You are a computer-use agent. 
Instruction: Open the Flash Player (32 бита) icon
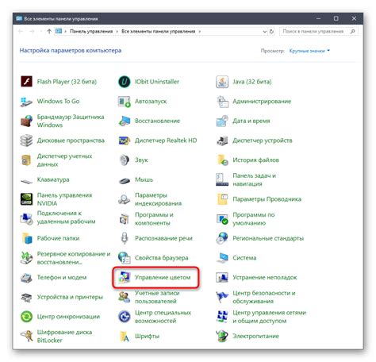pos(26,82)
